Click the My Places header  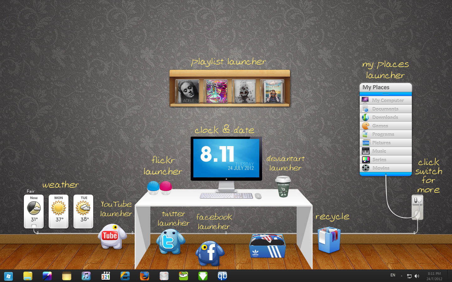tap(385, 87)
